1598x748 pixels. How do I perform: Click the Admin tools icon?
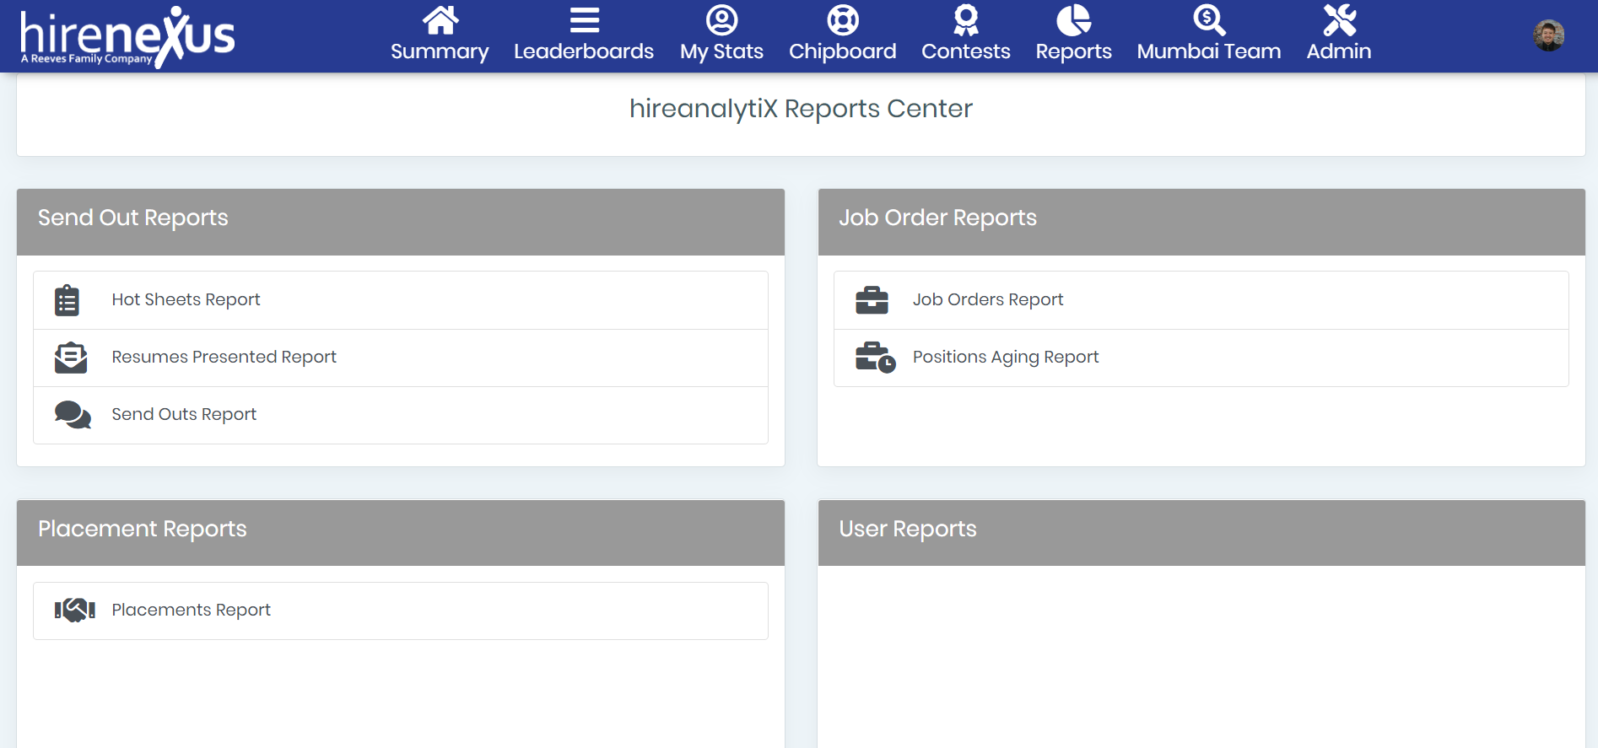1340,19
